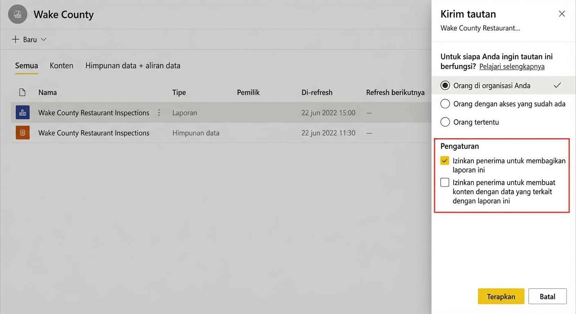The width and height of the screenshot is (576, 314).
Task: Expand the Baru dropdown chevron
Action: (x=44, y=40)
